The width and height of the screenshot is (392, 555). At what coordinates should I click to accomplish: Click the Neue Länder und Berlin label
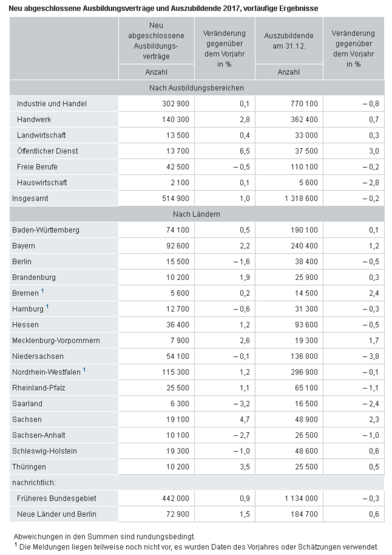pyautogui.click(x=57, y=514)
